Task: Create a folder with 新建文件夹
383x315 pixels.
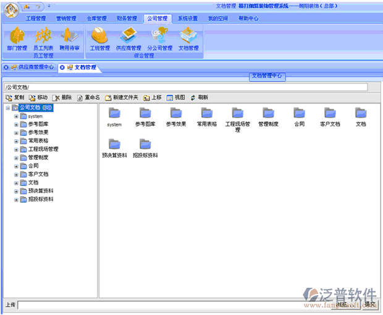Action: 121,98
